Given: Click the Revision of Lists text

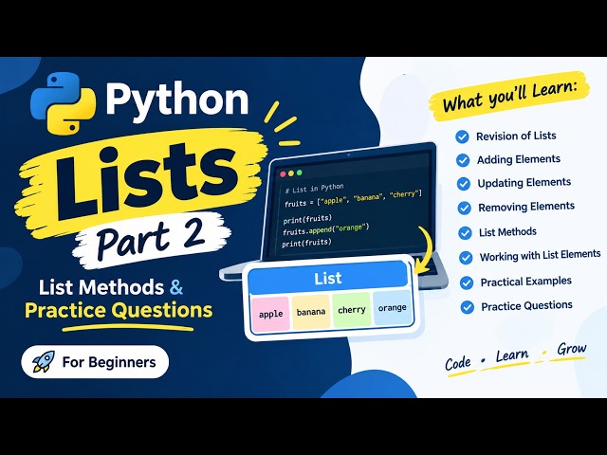Looking at the screenshot, I should click(x=516, y=136).
